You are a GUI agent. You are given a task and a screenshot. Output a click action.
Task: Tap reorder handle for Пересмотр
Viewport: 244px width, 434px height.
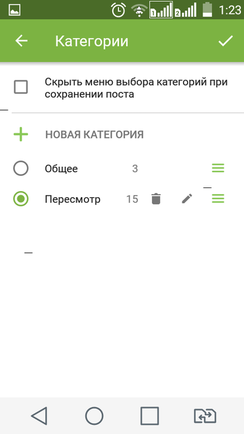[218, 199]
